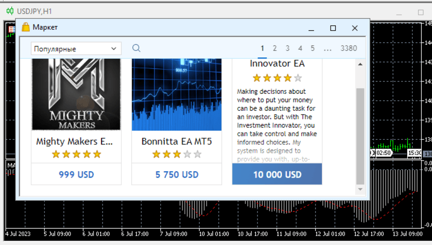Maximize the USDJPY,H1 chart window
Viewport: 432px width, 245px height.
[421, 12]
